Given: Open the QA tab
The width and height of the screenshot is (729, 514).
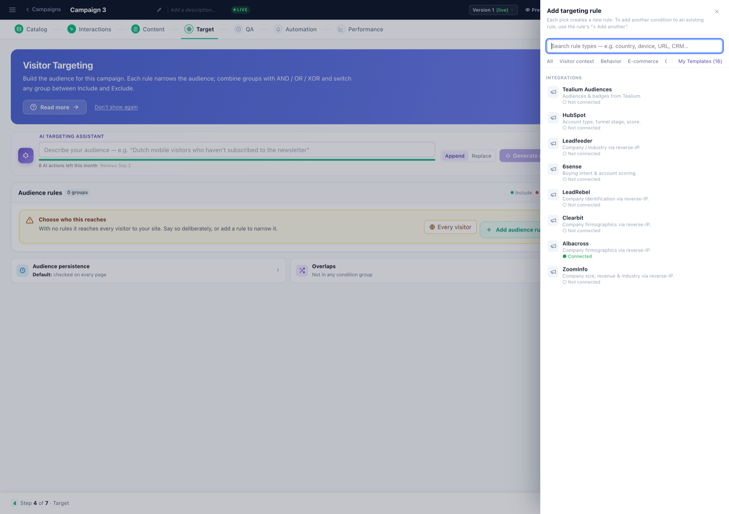Looking at the screenshot, I should point(244,29).
